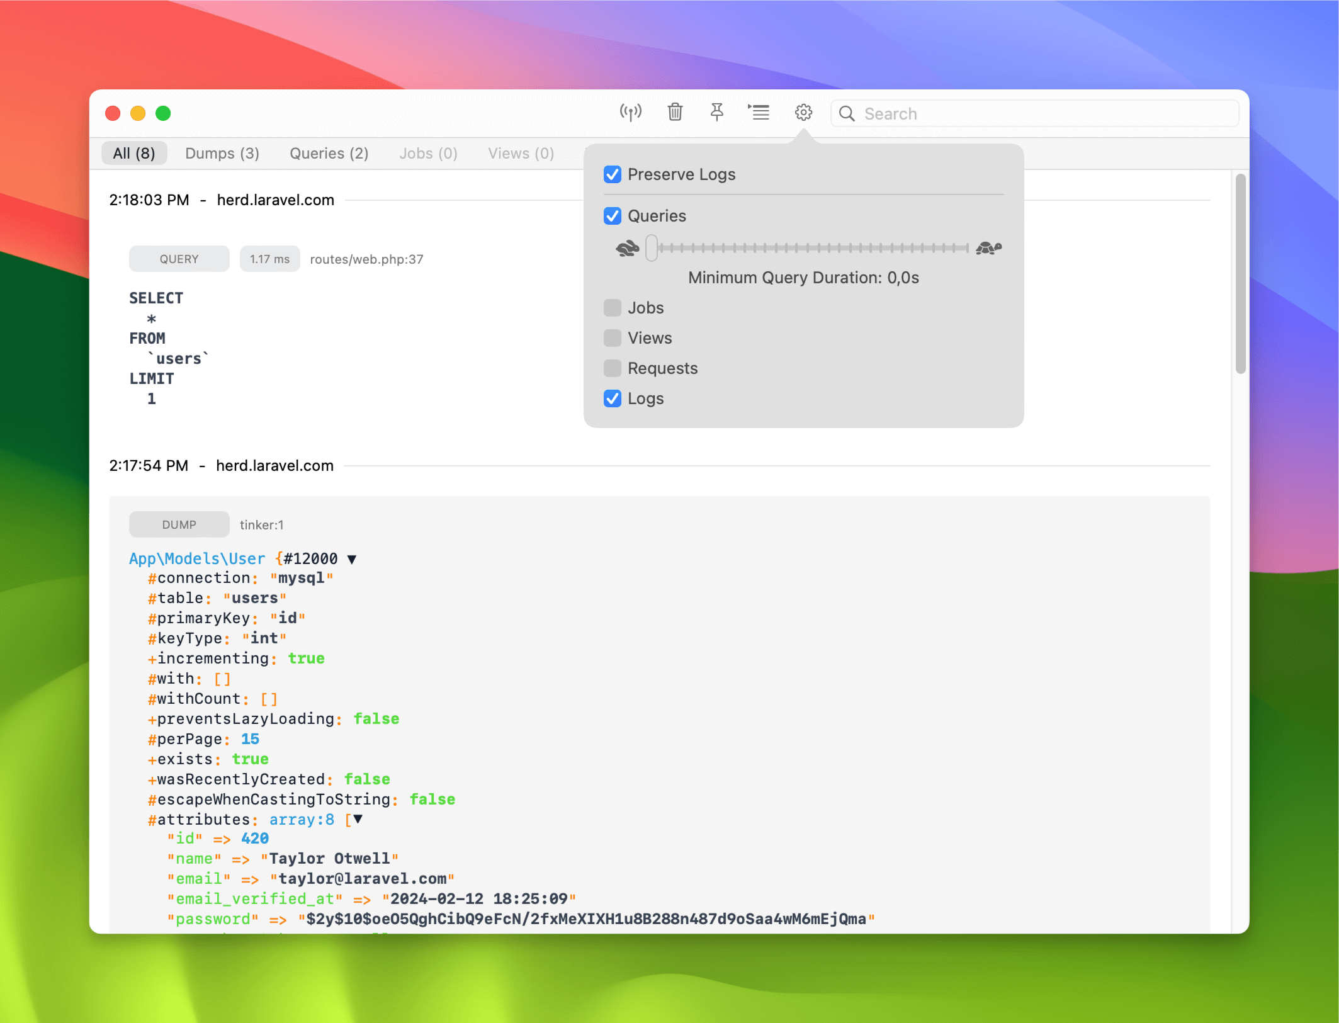The image size is (1339, 1023).
Task: Collapse the #attributes array:8 arrow
Action: click(x=358, y=819)
